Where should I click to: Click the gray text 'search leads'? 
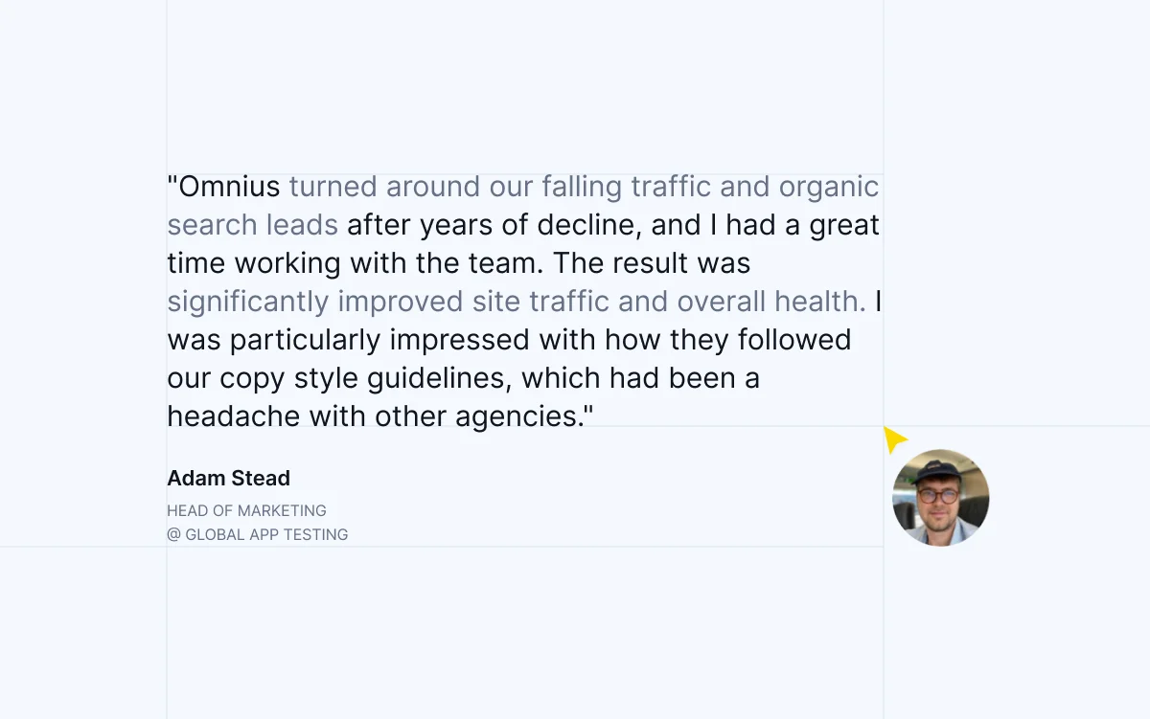click(252, 225)
